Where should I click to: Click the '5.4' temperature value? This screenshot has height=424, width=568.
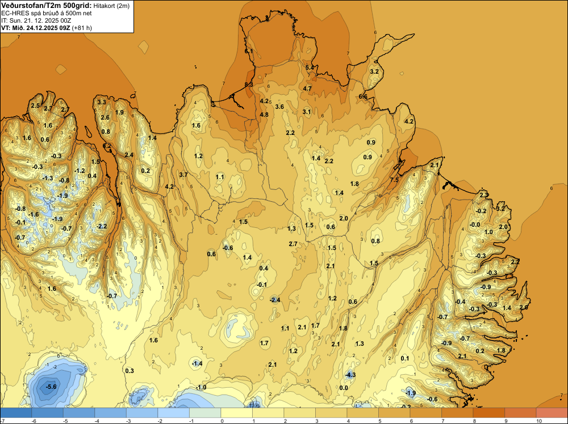310,67
